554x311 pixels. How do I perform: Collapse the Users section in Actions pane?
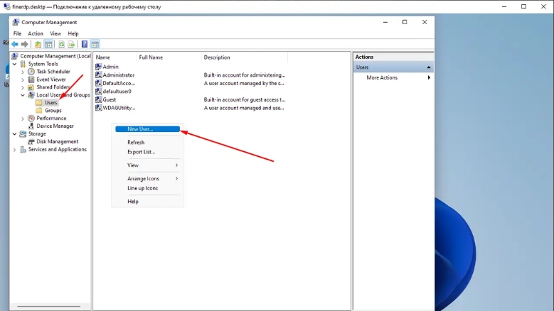coord(429,67)
